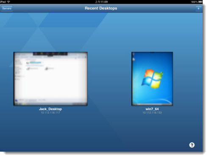Image resolution: width=209 pixels, height=158 pixels.
Task: Click Windows logo in win7_64 preview
Action: pos(152,79)
